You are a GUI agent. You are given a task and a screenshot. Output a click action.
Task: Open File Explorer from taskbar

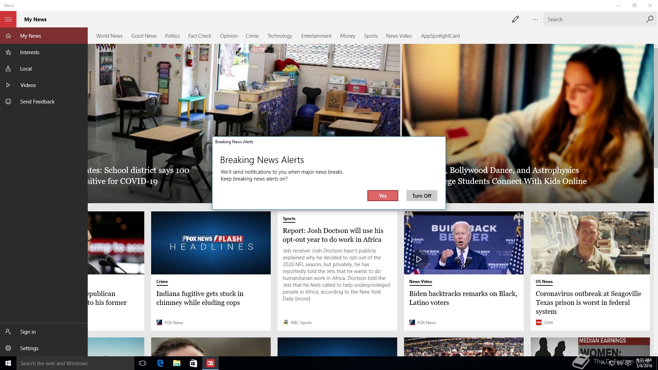[177, 363]
